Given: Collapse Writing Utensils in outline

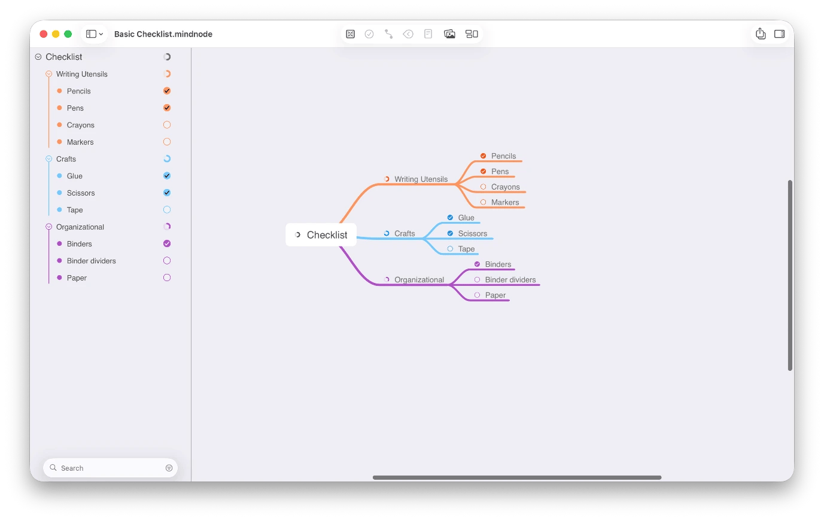Looking at the screenshot, I should pos(49,74).
